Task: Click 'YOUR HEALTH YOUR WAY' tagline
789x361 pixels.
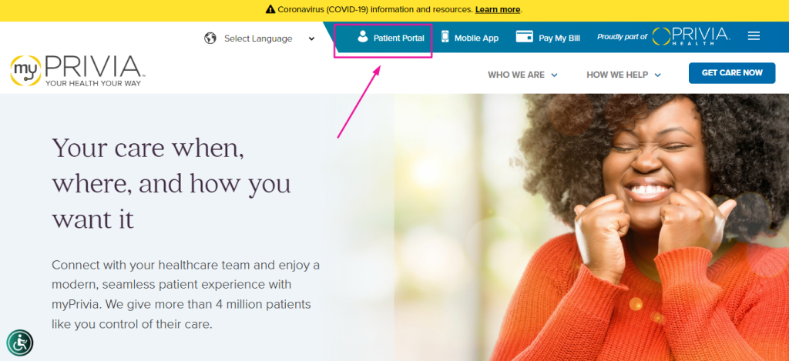Action: pyautogui.click(x=93, y=83)
